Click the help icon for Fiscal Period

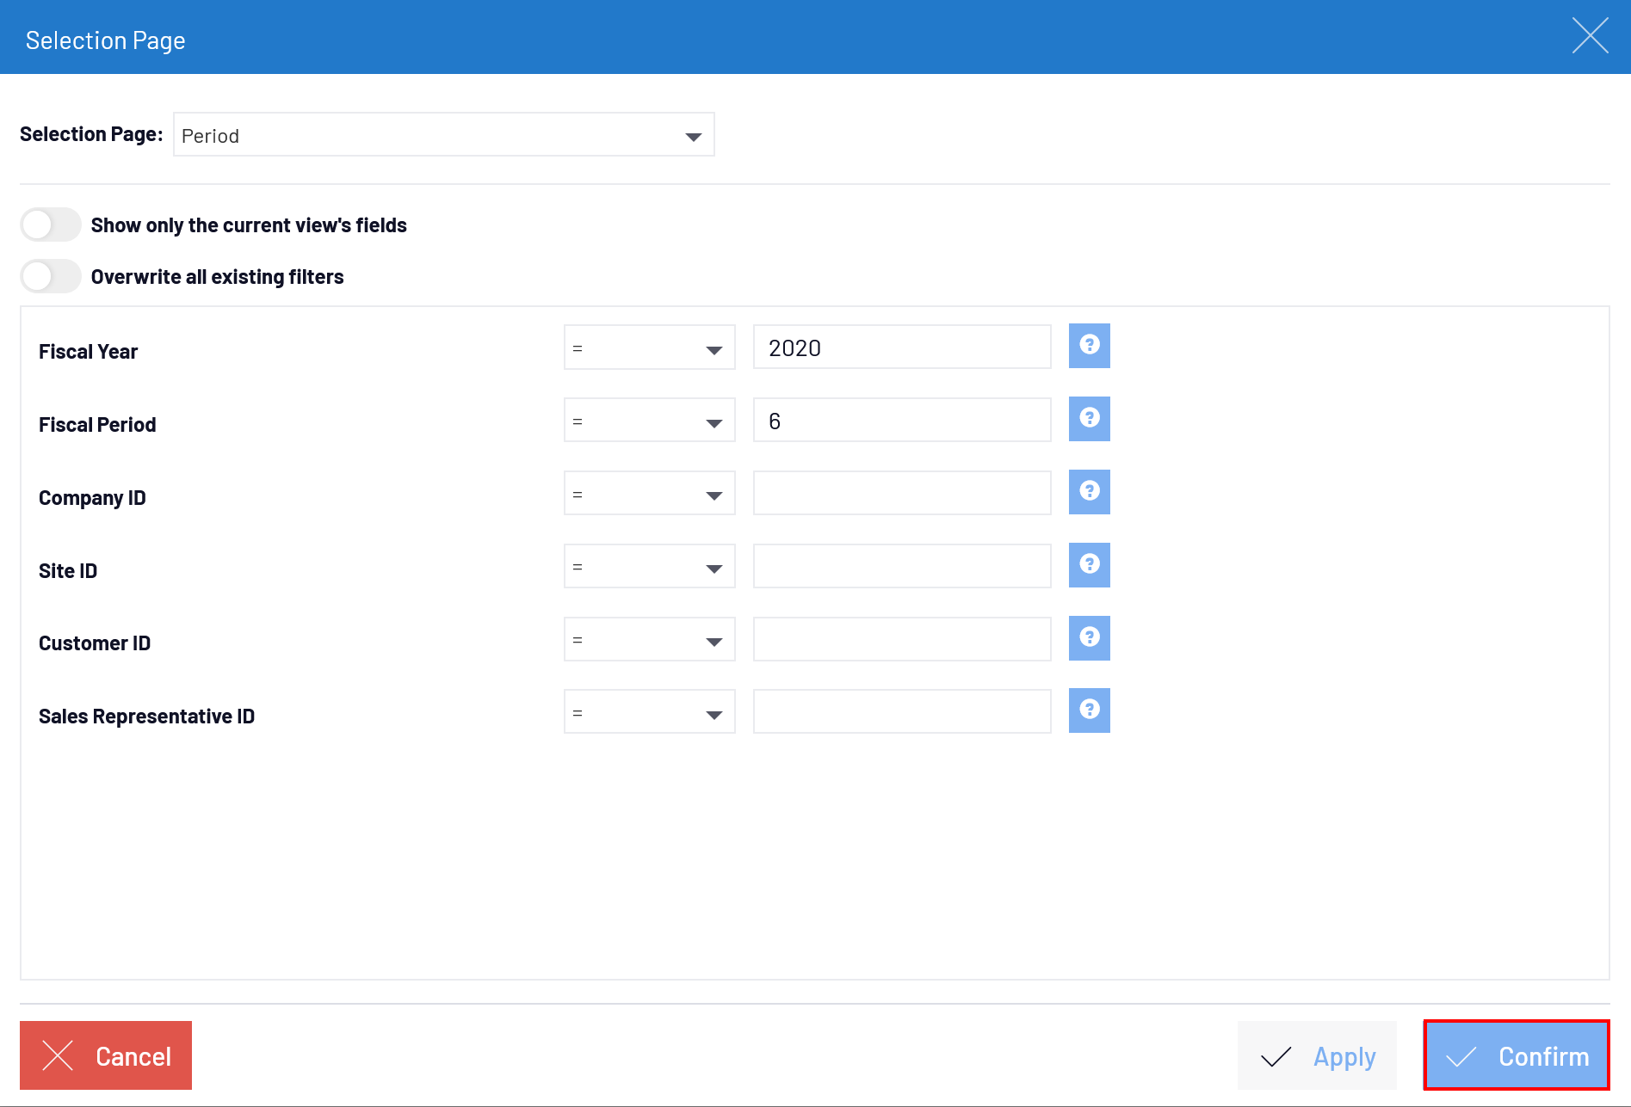pyautogui.click(x=1089, y=419)
